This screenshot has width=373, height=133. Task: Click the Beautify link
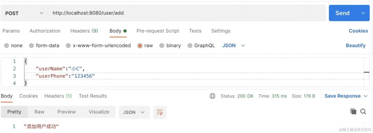tap(356, 45)
